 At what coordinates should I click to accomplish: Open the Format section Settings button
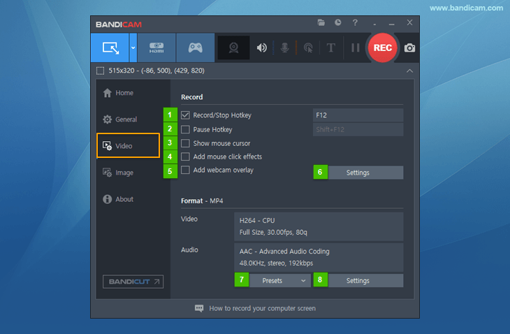(x=365, y=280)
